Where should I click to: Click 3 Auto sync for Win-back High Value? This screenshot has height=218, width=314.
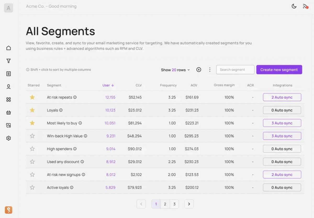(x=282, y=136)
